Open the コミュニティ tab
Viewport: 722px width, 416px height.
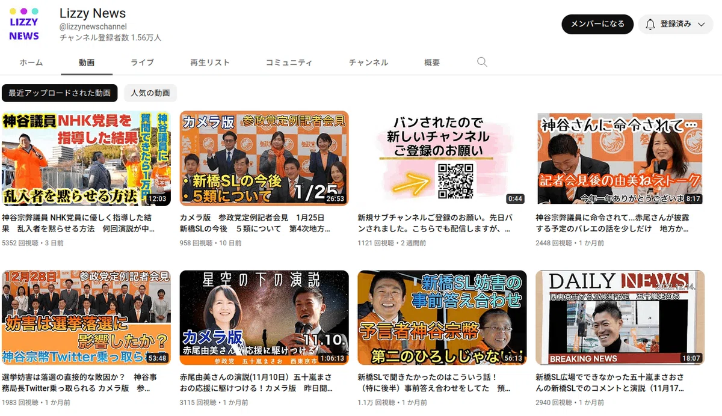pyautogui.click(x=289, y=63)
